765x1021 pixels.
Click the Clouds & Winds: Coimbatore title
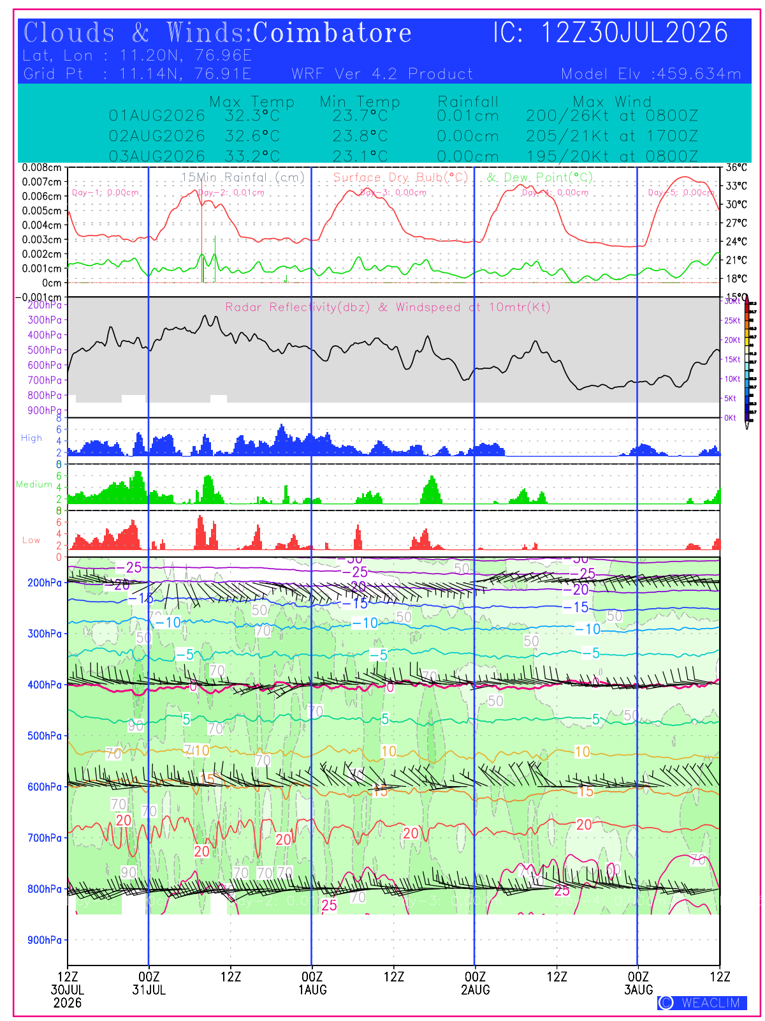pyautogui.click(x=217, y=33)
